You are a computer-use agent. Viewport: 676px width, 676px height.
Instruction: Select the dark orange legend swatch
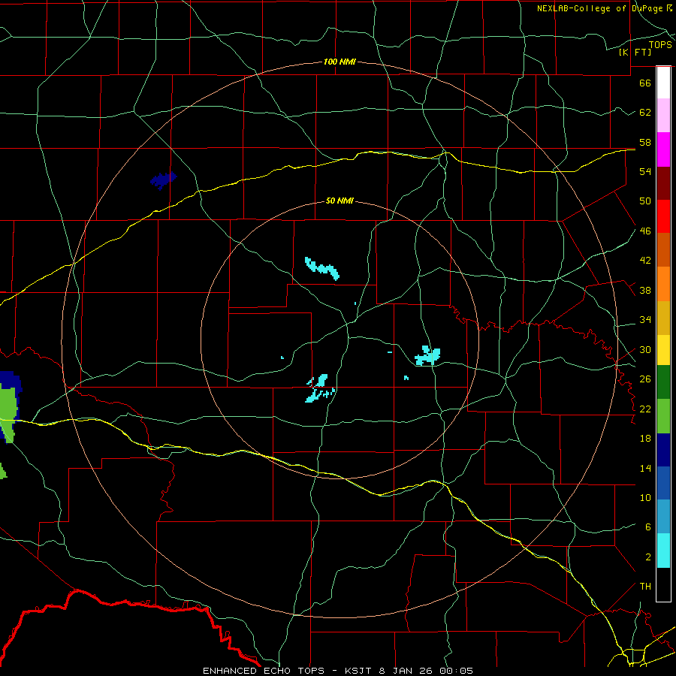pos(663,249)
